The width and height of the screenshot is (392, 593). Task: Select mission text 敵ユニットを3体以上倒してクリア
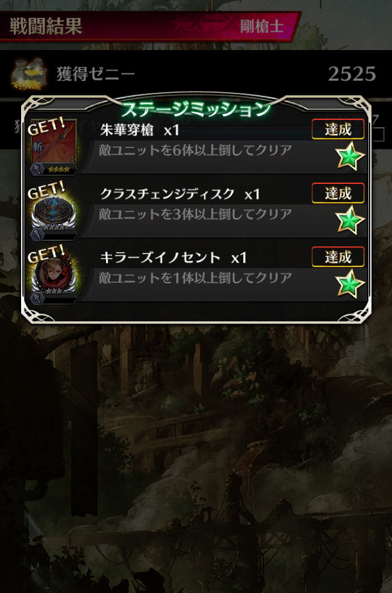tap(196, 214)
